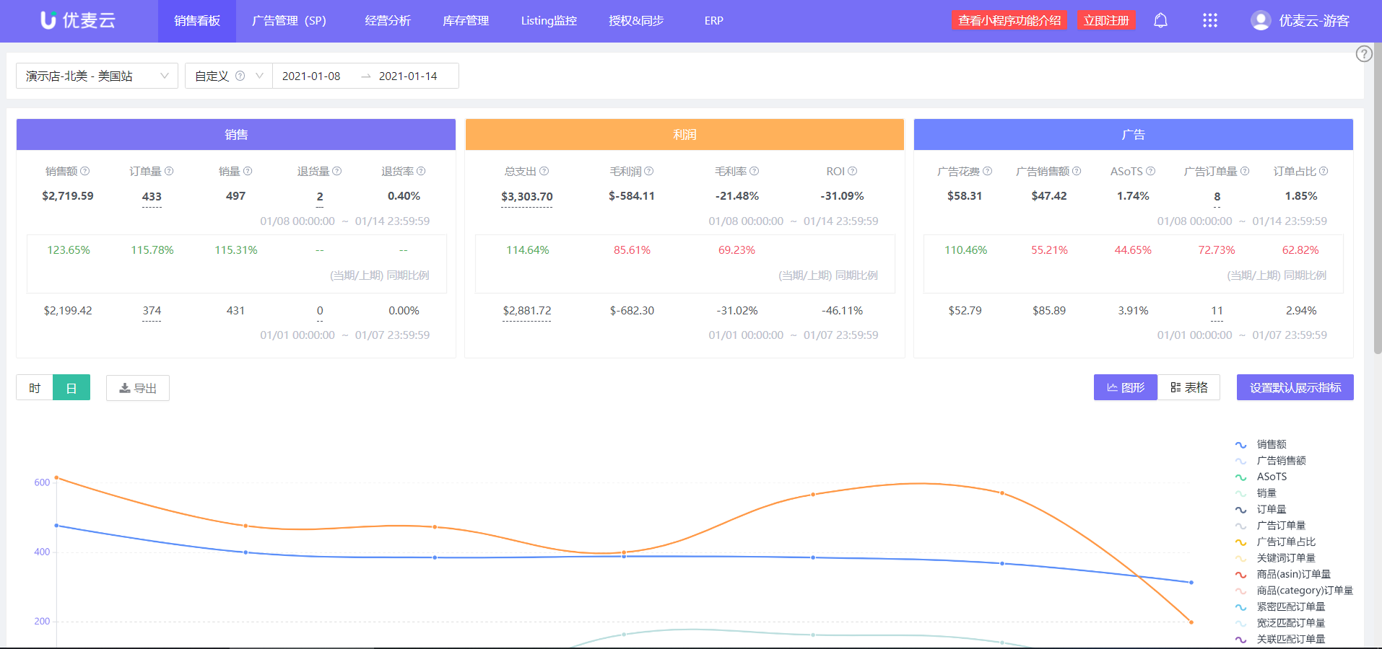Go to the 库存管理 tab

[466, 21]
